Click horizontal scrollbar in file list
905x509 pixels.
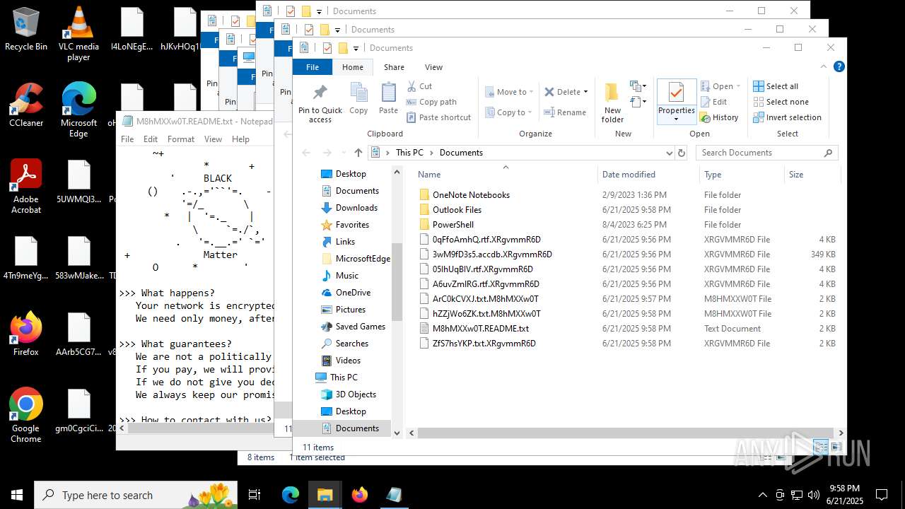626,433
